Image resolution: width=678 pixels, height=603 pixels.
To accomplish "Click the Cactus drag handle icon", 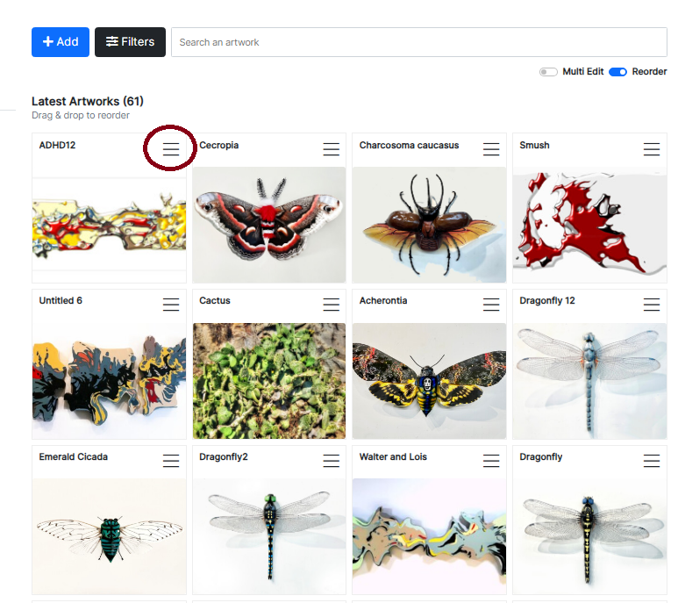I will pos(331,305).
